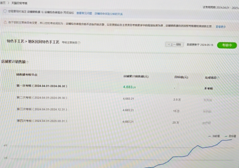This screenshot has height=168, width=239.
Task: Go to the 首页 breadcrumb
Action: pyautogui.click(x=3, y=3)
